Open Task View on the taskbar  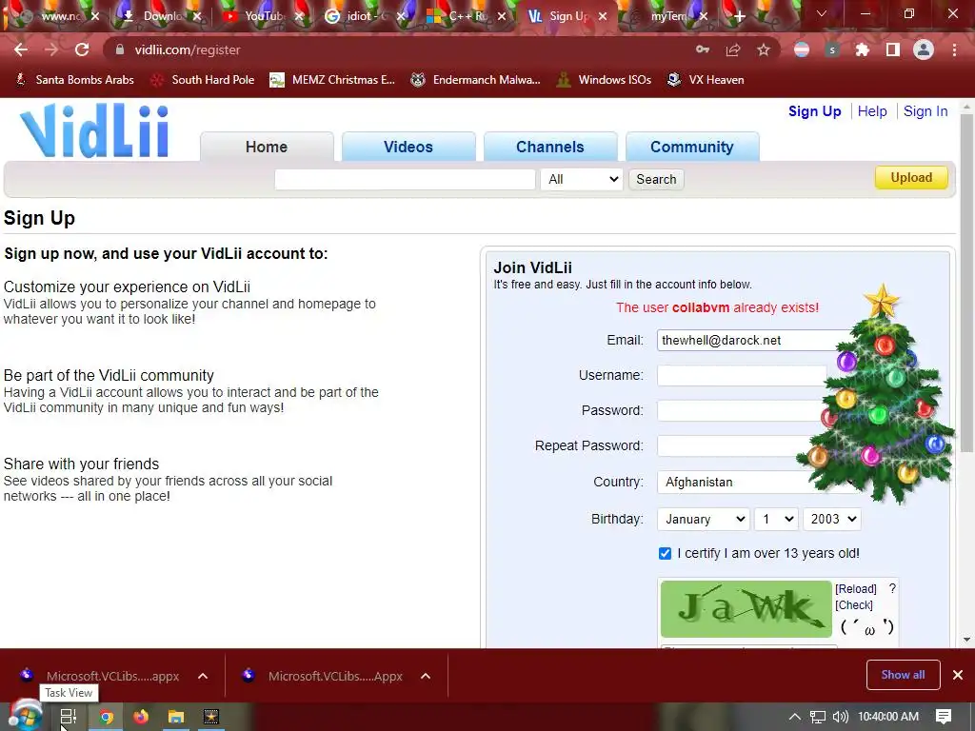[69, 717]
